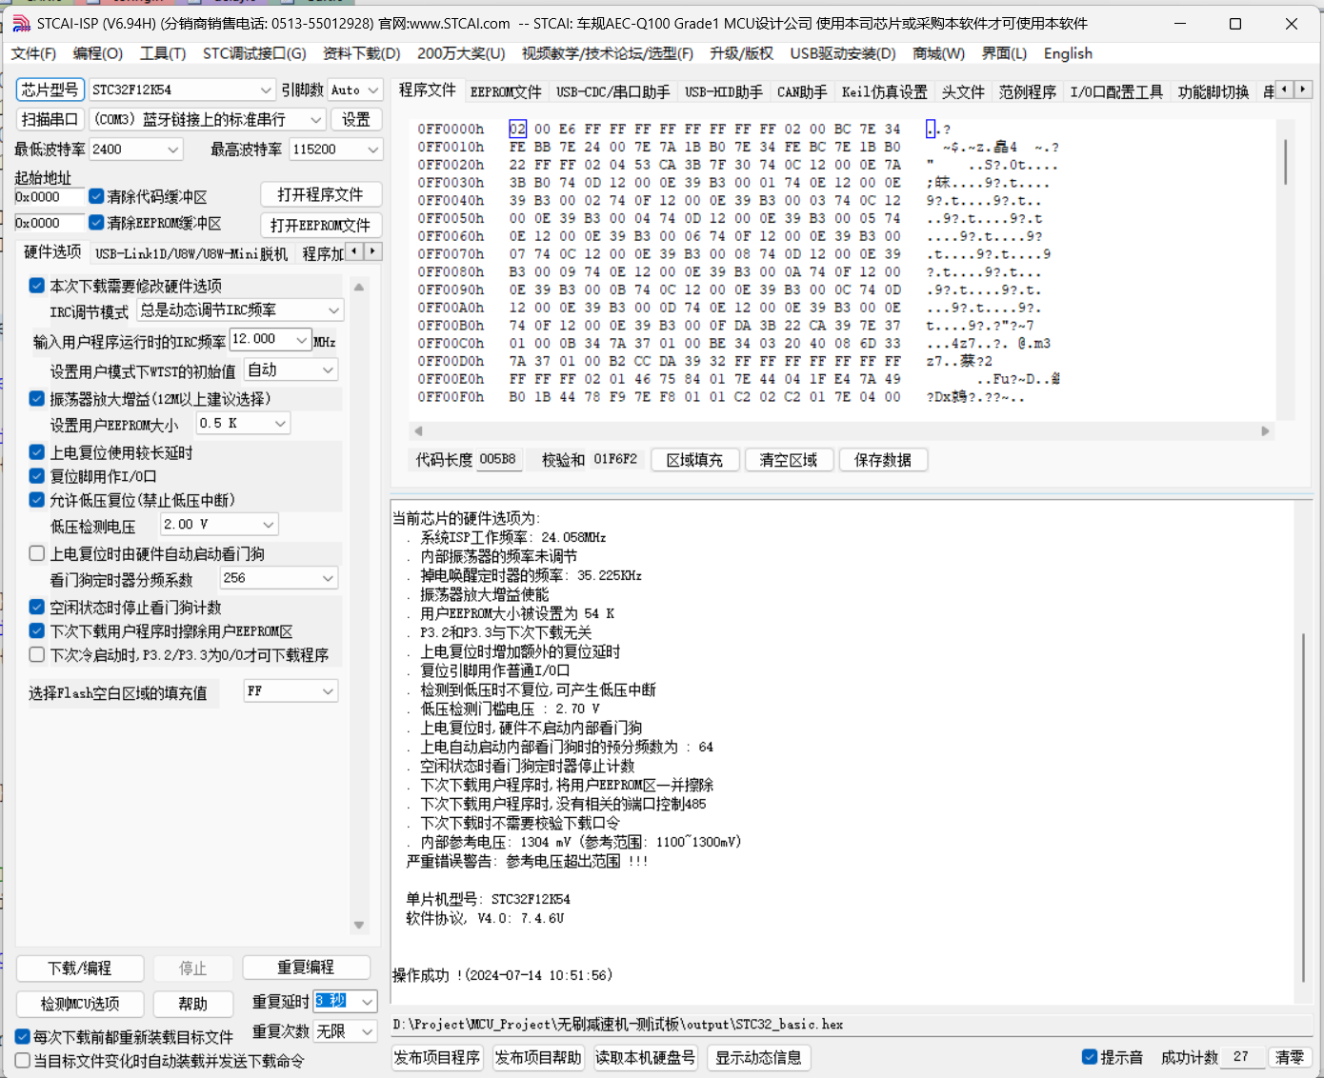Open STC调试接口(G) menu

click(254, 53)
